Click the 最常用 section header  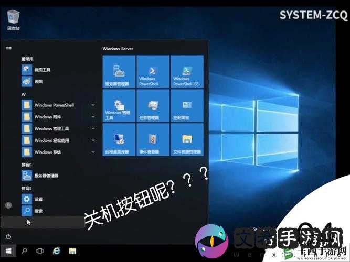coord(27,59)
